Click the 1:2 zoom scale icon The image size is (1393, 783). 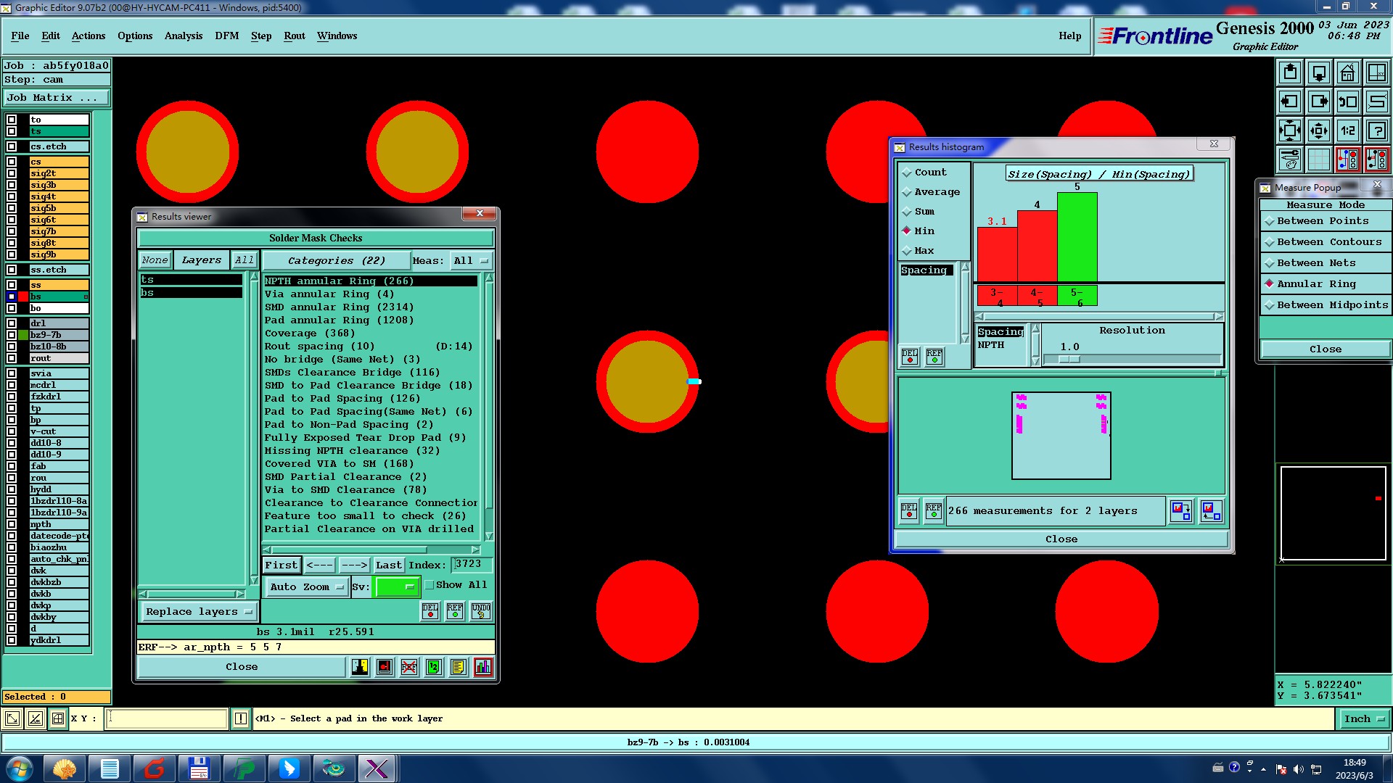point(1347,130)
